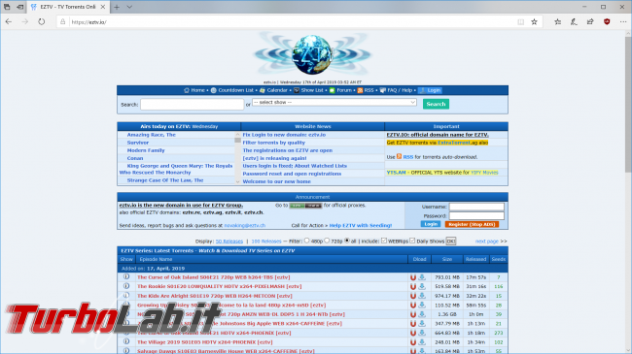Open 'Survivor' in Airs today list
Image resolution: width=632 pixels, height=354 pixels.
(x=138, y=143)
